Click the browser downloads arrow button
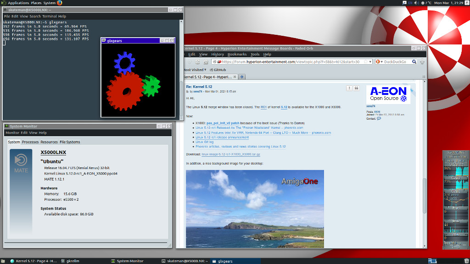The height and width of the screenshot is (264, 470). pos(422,62)
